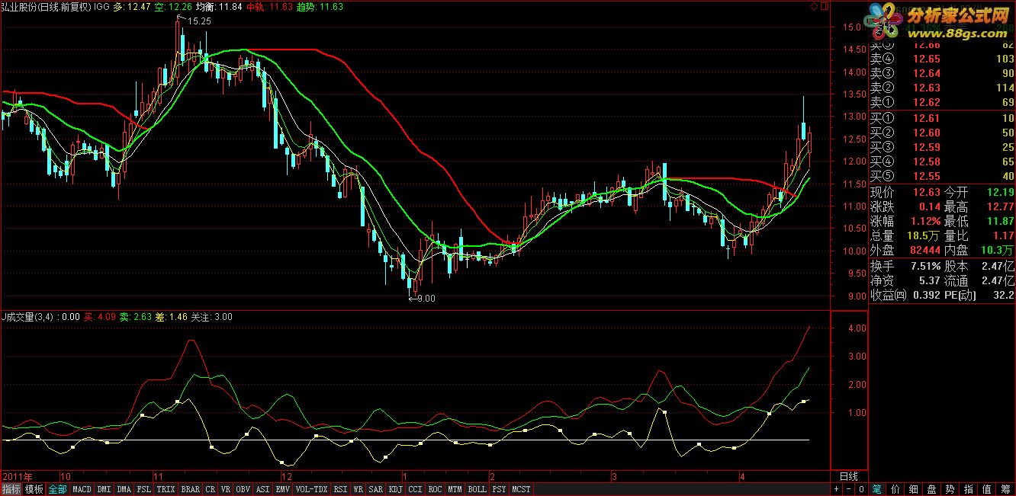Select the DMA indicator tab
This screenshot has height=496, width=1016.
124,489
